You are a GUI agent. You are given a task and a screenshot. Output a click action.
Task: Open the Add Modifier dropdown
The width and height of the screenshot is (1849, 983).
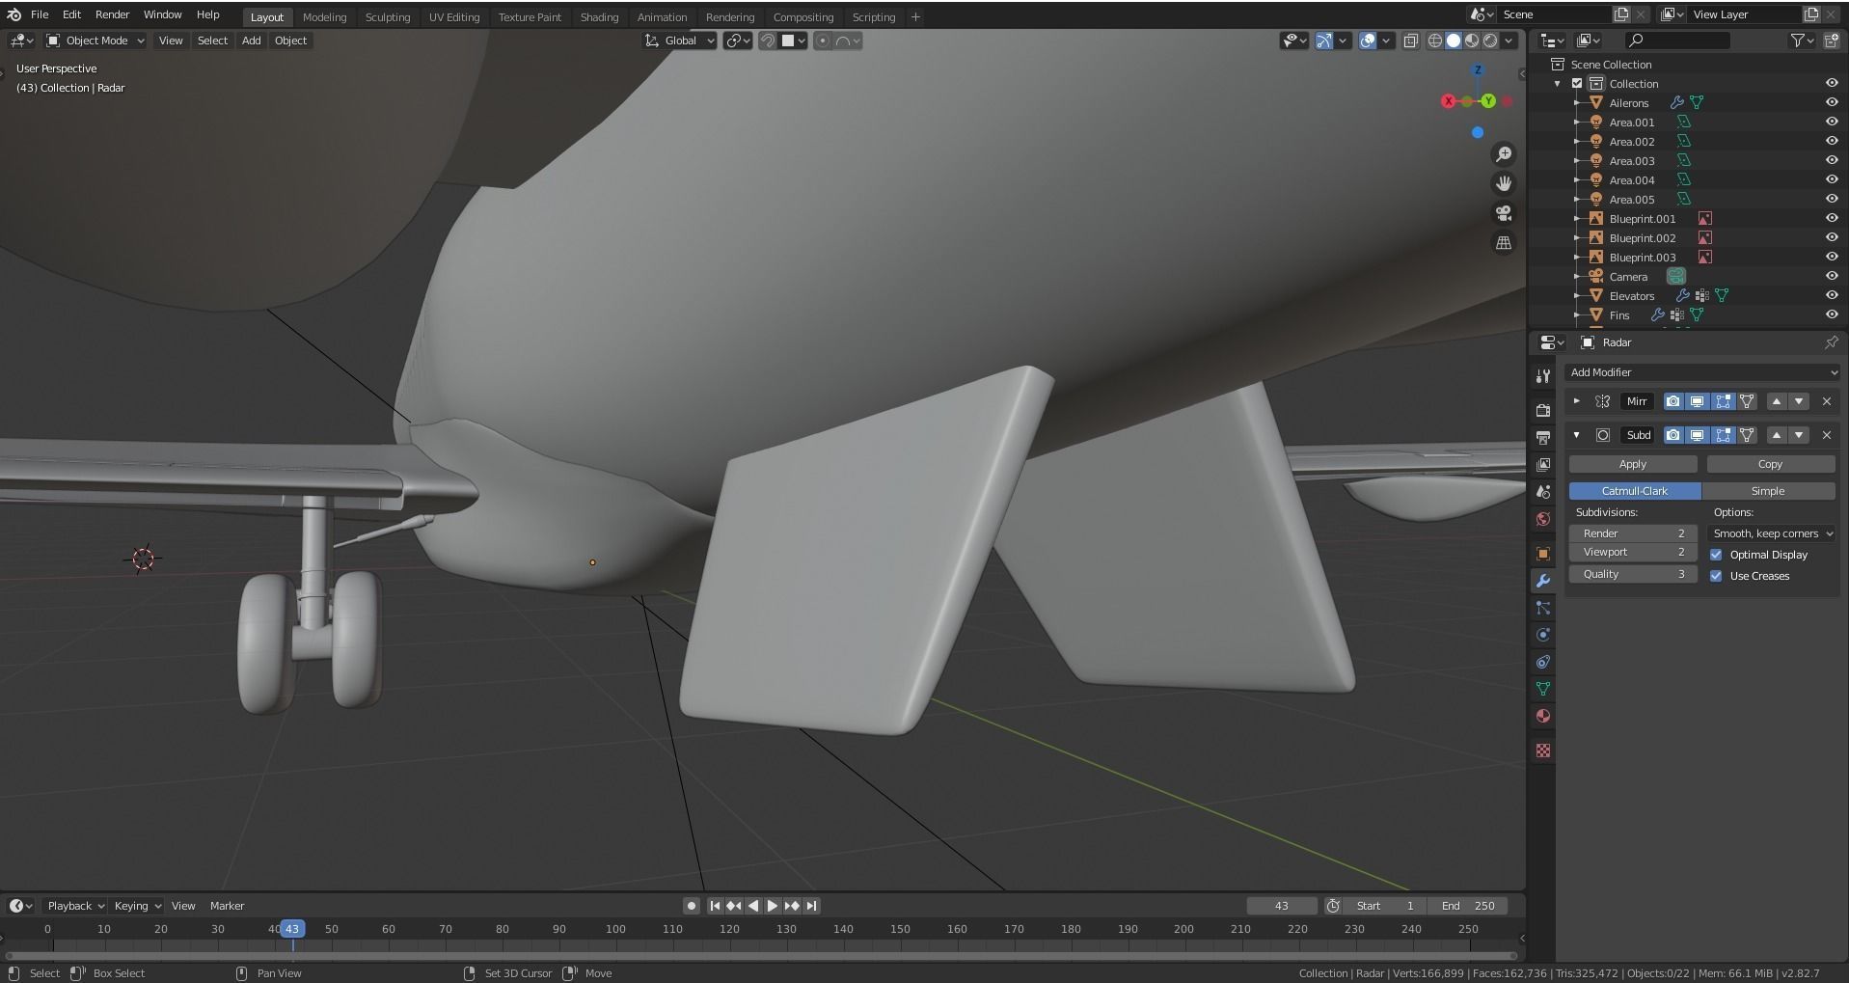[1702, 372]
